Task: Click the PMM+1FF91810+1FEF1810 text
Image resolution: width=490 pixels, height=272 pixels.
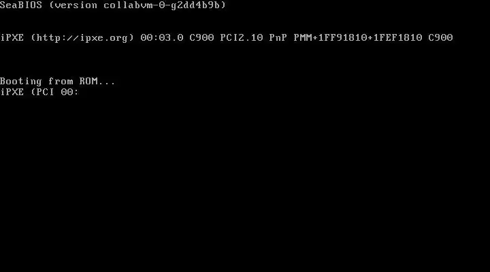Action: click(x=357, y=37)
